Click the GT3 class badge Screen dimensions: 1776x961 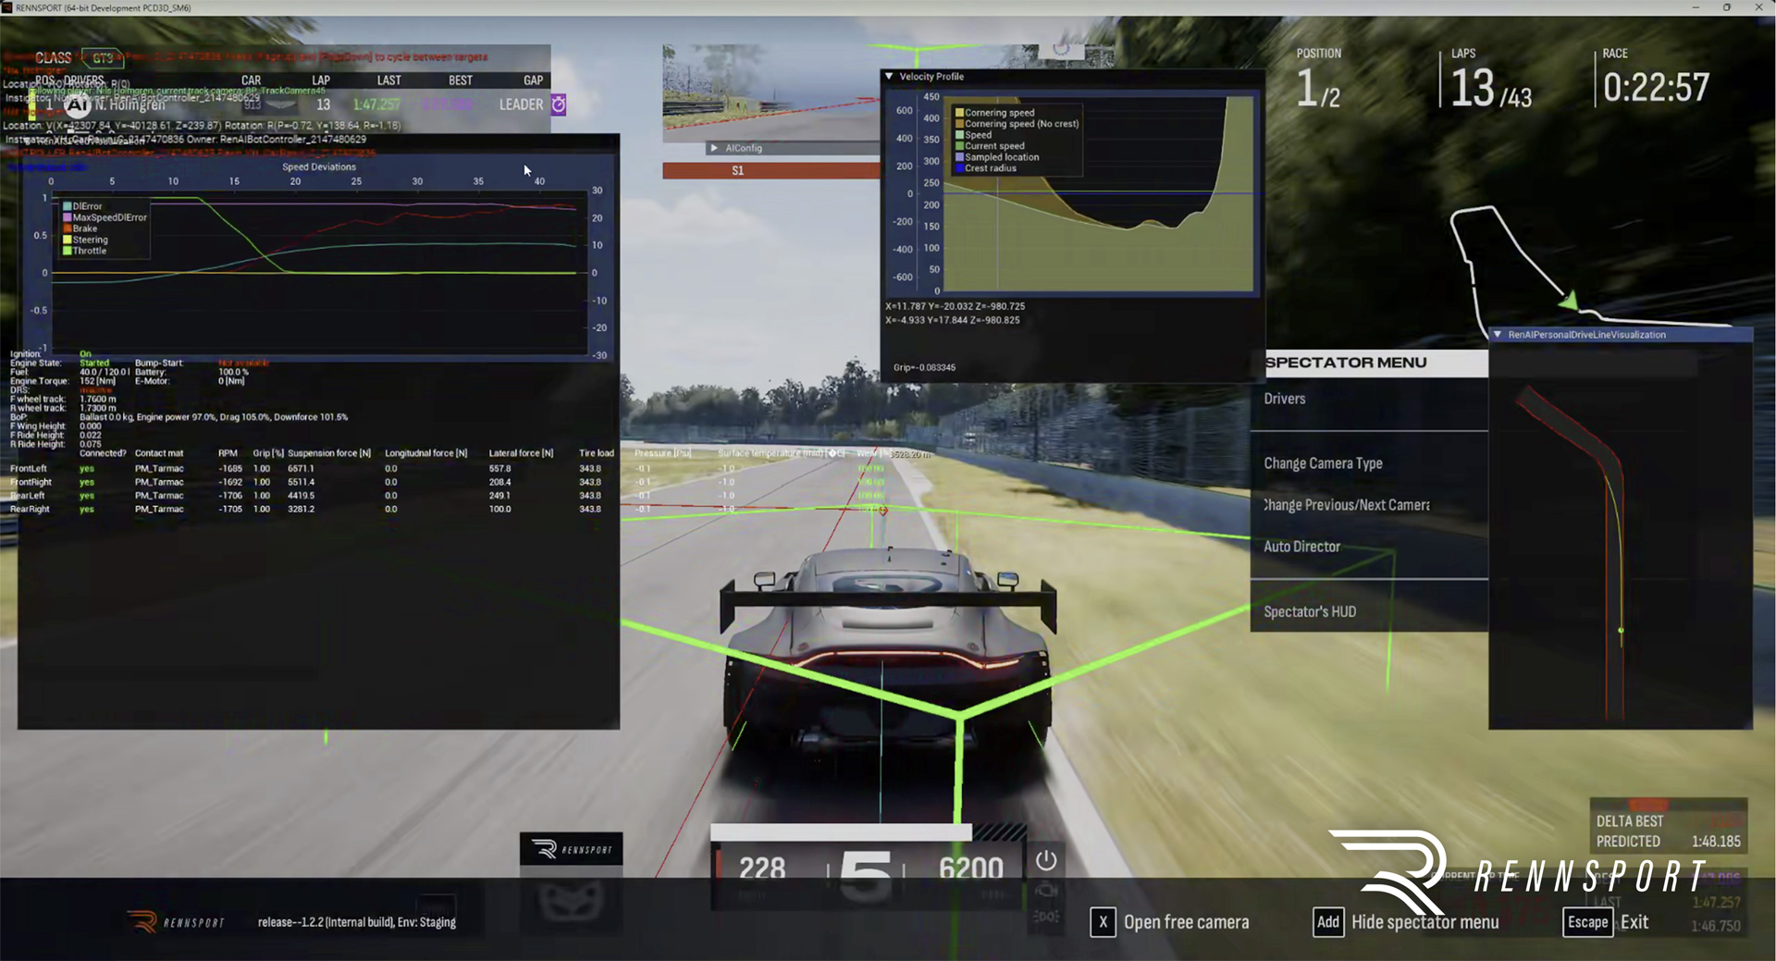(x=103, y=58)
